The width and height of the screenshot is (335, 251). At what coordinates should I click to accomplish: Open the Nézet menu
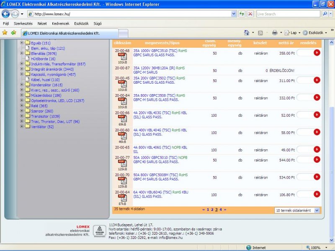click(x=42, y=23)
